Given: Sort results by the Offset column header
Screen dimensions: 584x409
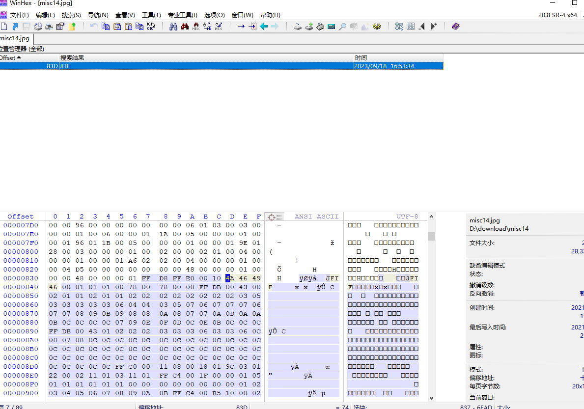Looking at the screenshot, I should click(x=29, y=57).
